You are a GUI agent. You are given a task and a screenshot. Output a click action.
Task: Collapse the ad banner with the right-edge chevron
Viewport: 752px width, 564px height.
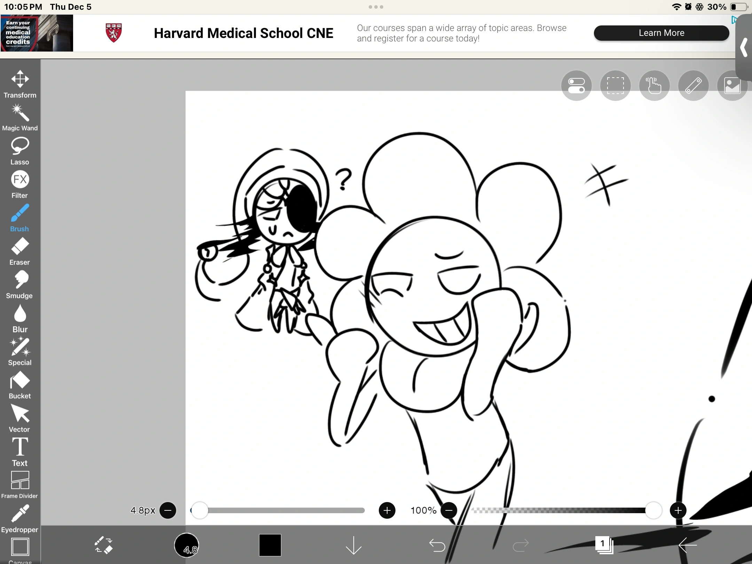(743, 47)
